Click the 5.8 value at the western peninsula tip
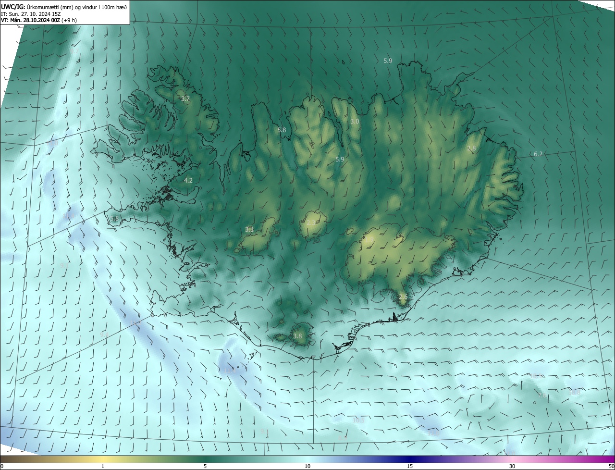Image resolution: width=615 pixels, height=470 pixels. (114, 219)
